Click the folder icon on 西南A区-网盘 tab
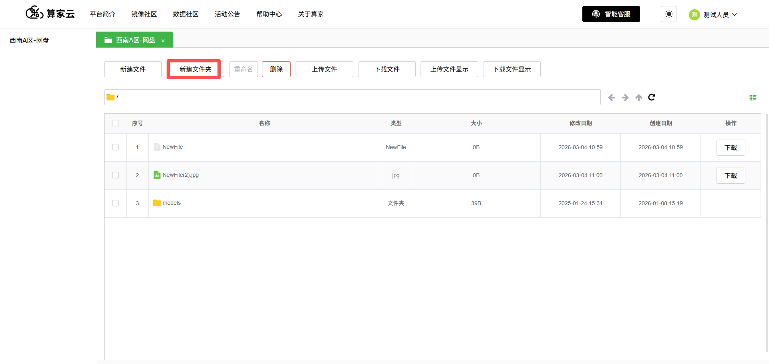769x364 pixels. click(x=108, y=40)
